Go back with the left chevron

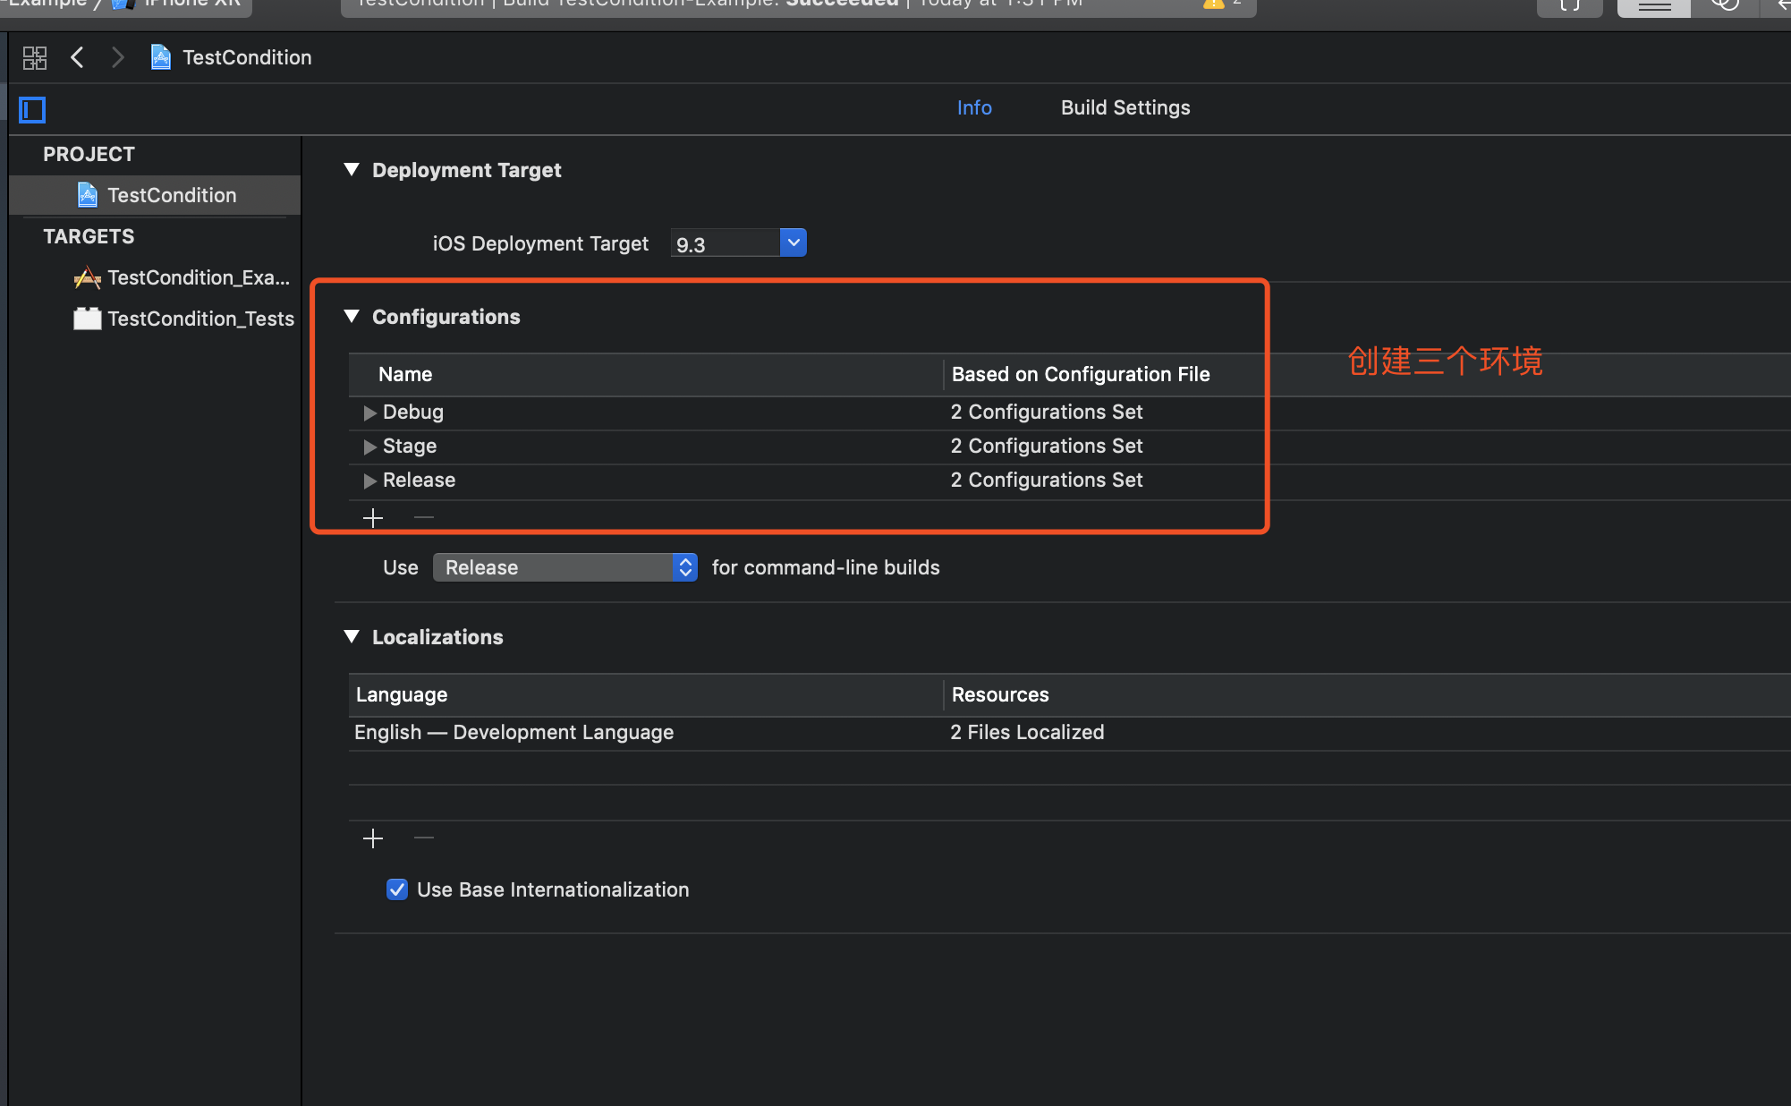(78, 58)
